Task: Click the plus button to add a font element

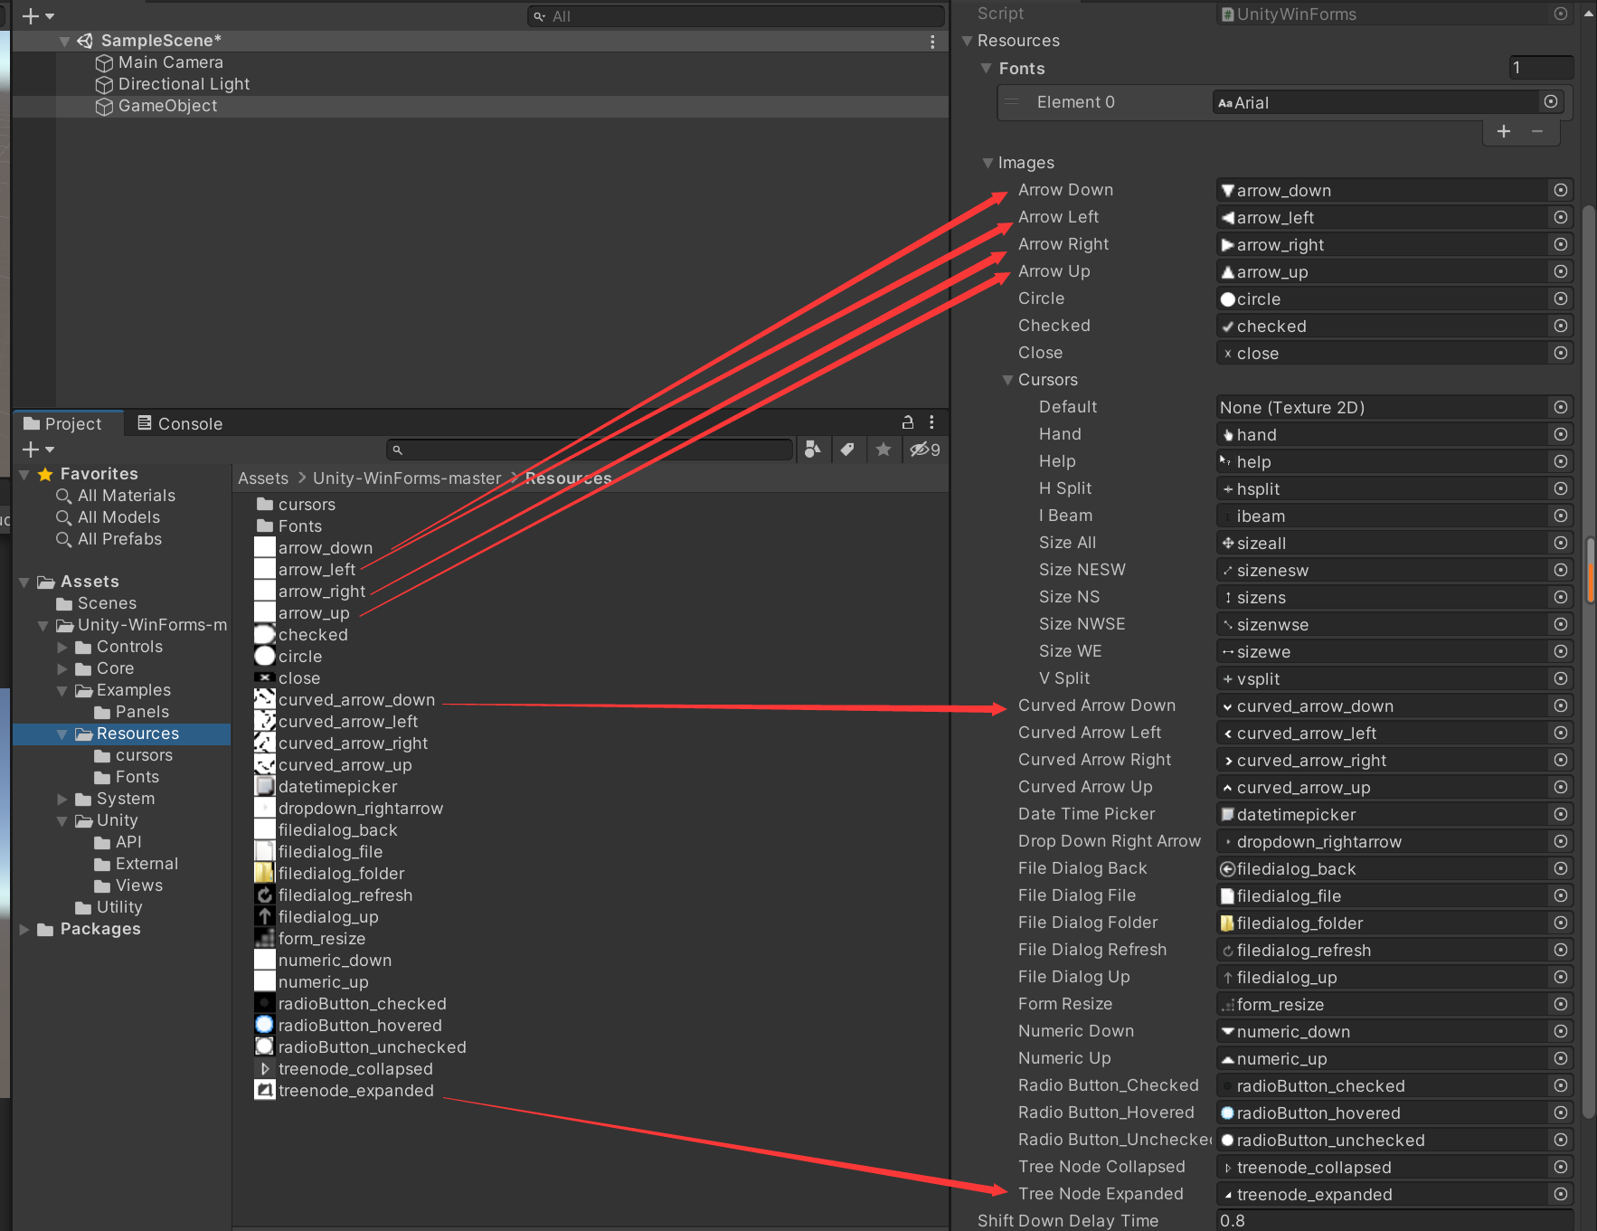Action: point(1503,131)
